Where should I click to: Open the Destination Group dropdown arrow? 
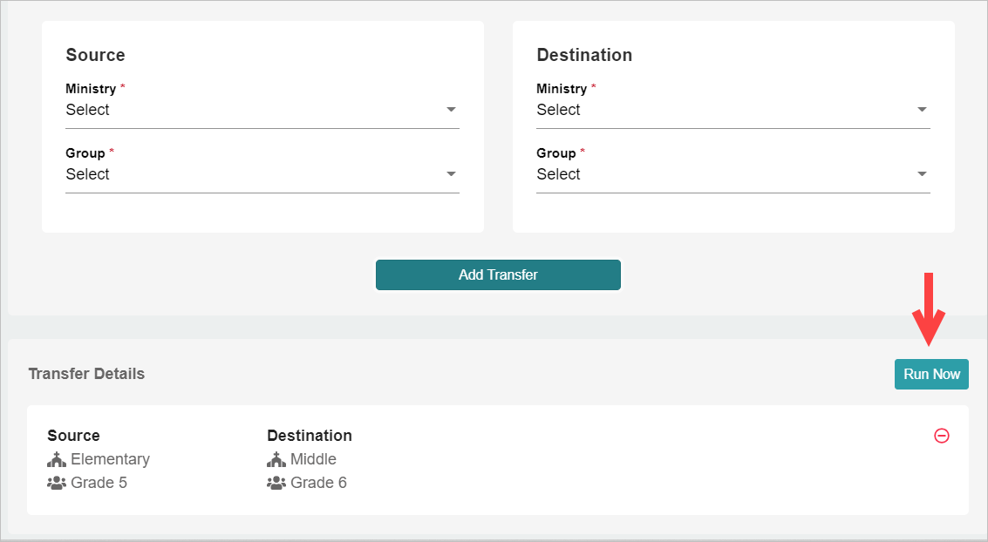922,174
